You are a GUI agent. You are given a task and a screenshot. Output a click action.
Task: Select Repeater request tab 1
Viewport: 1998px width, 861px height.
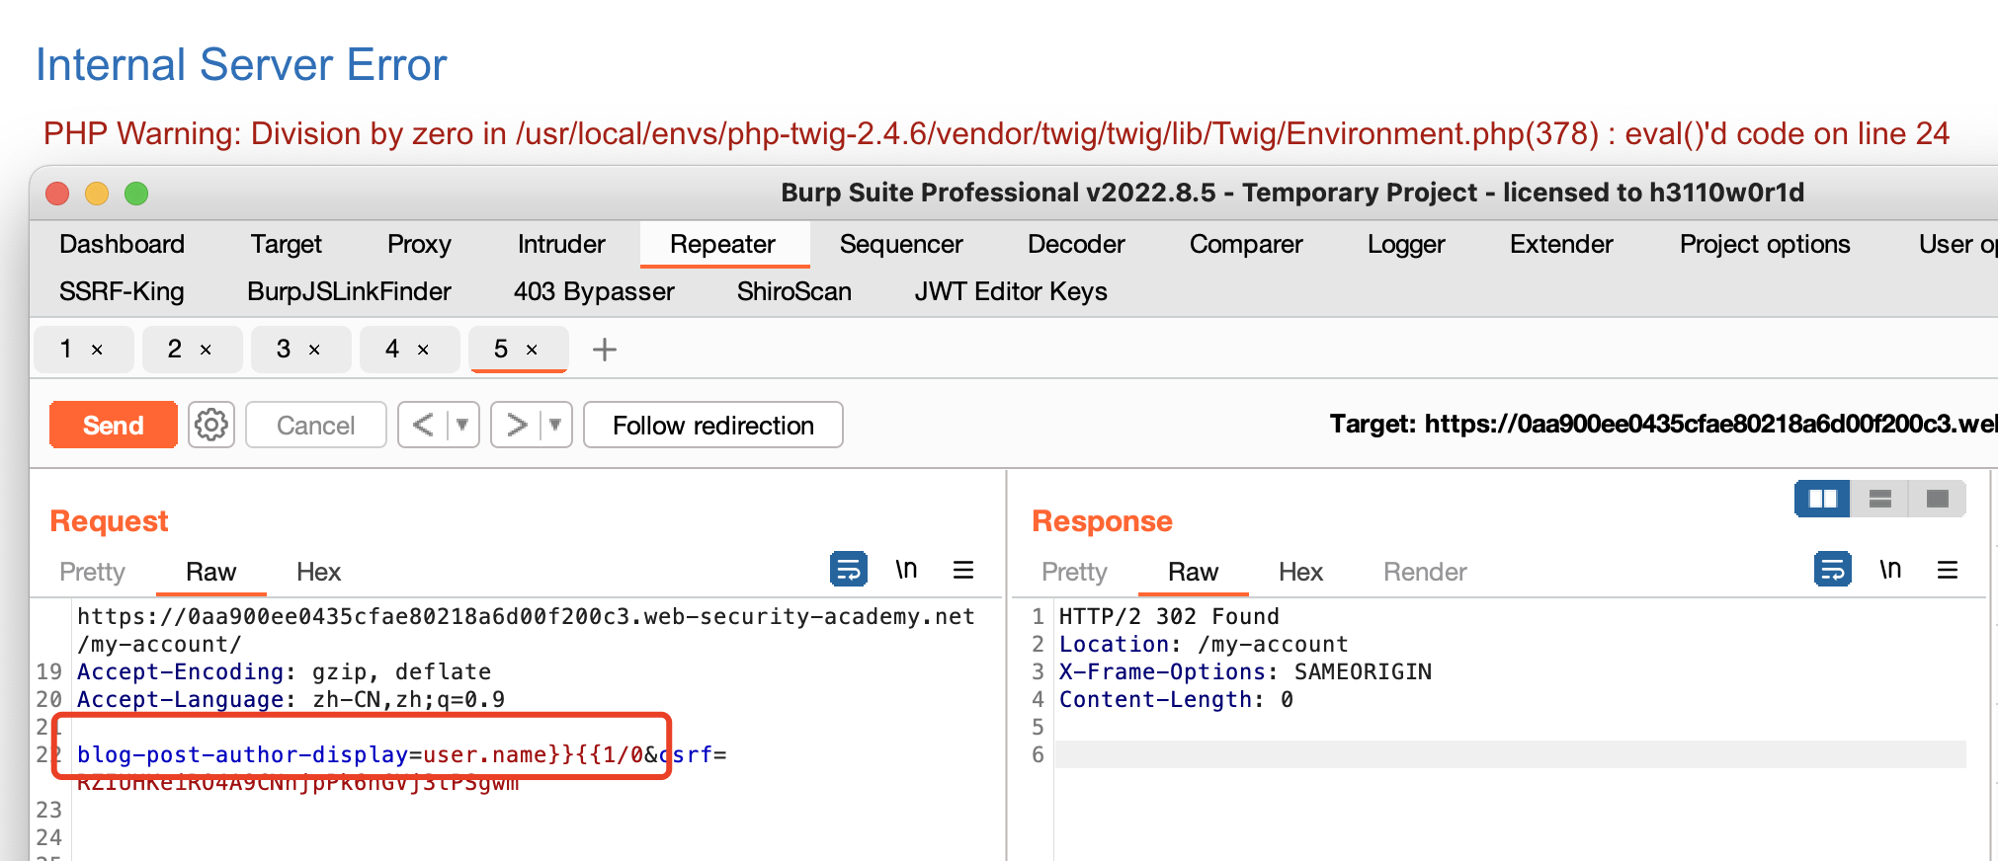tap(67, 349)
